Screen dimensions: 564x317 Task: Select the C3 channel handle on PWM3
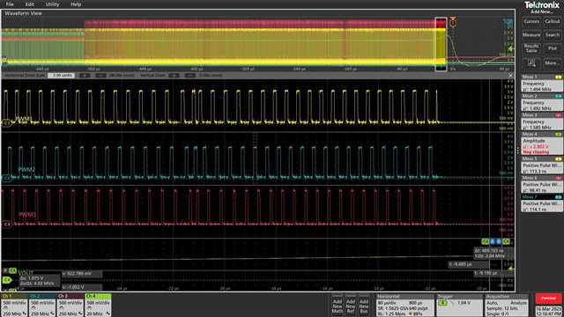[x=6, y=225]
